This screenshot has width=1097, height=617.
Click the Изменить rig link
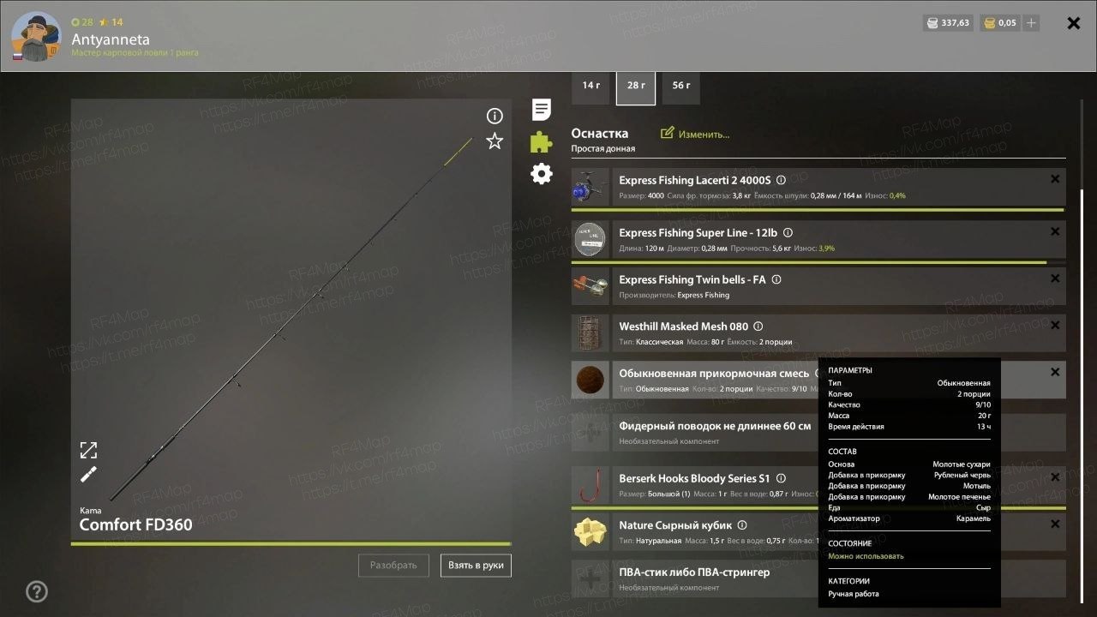click(x=695, y=135)
